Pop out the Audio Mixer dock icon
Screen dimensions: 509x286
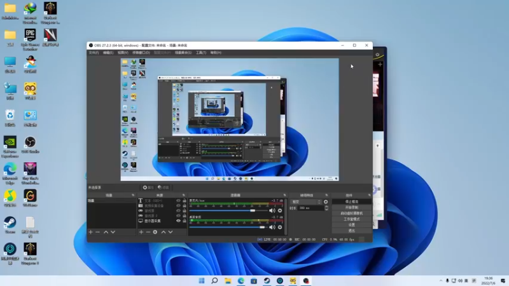click(x=284, y=195)
